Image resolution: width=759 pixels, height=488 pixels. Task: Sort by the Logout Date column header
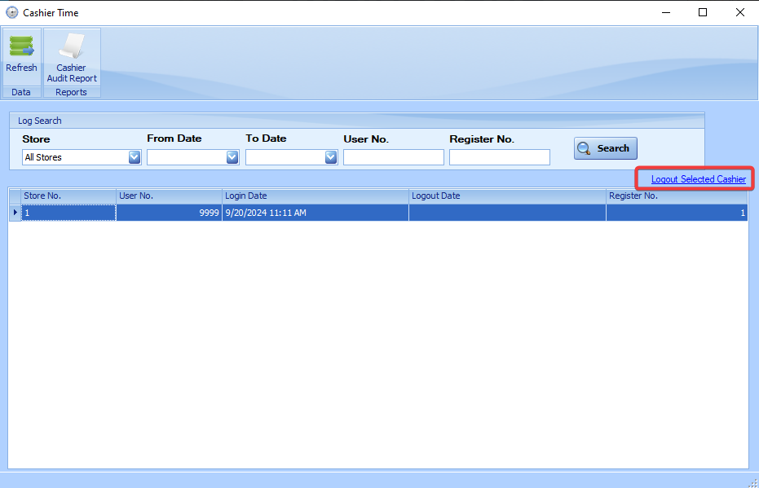point(506,196)
